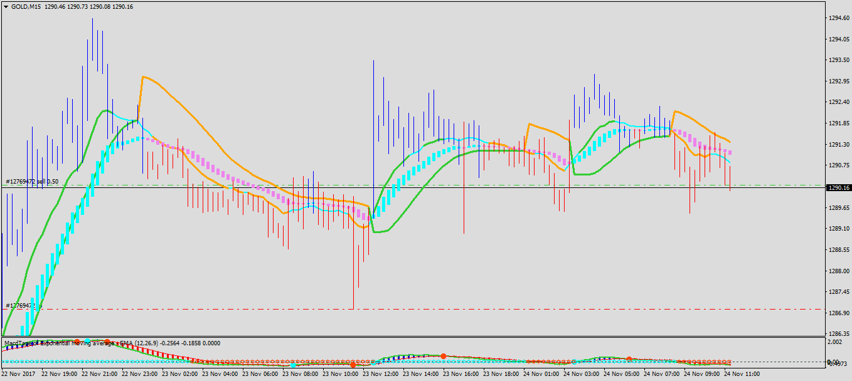Open the chart menu triangle beside GOLD,M15

point(6,6)
